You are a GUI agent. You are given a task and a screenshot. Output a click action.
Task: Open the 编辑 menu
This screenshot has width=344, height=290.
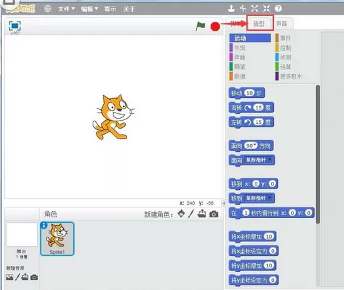tap(89, 9)
